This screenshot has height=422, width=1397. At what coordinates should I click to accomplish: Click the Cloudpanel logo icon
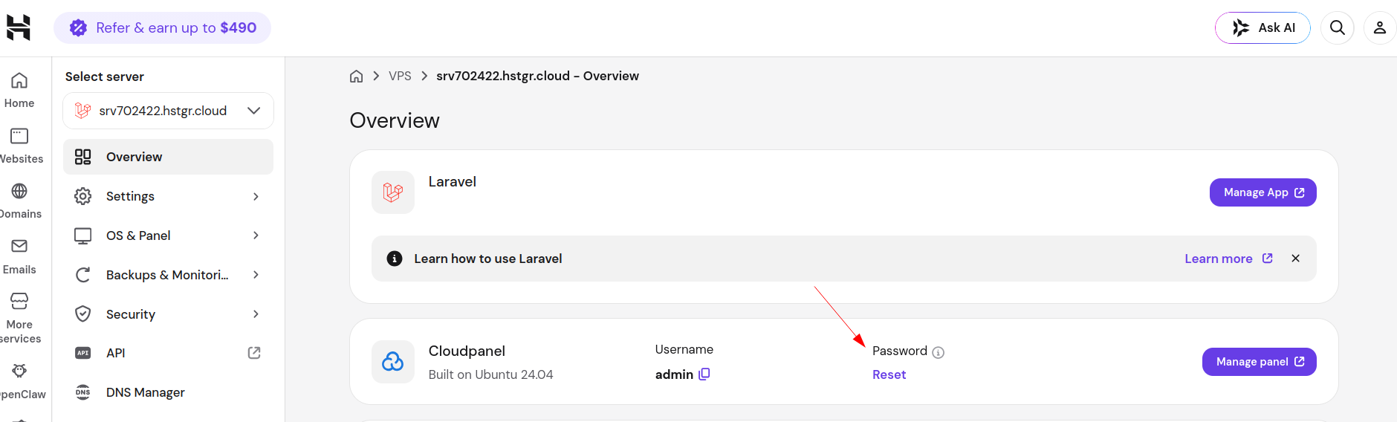[x=393, y=362]
